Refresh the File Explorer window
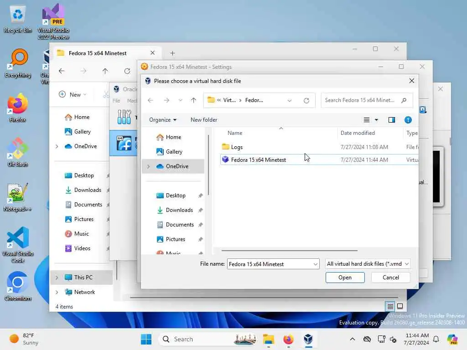 pyautogui.click(x=127, y=71)
